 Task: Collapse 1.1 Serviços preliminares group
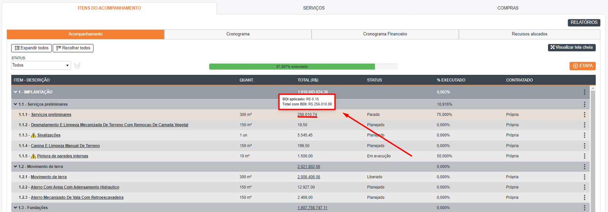point(16,104)
